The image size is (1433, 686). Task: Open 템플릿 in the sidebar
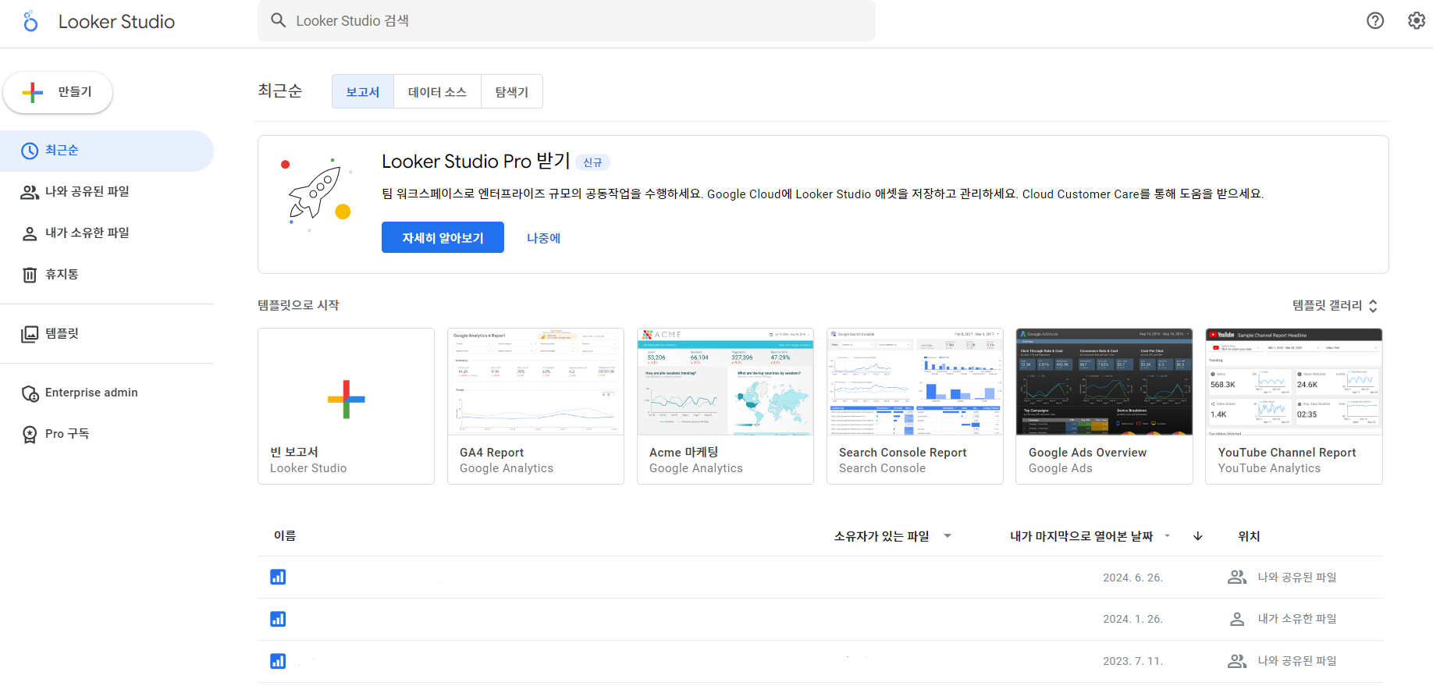(107, 334)
